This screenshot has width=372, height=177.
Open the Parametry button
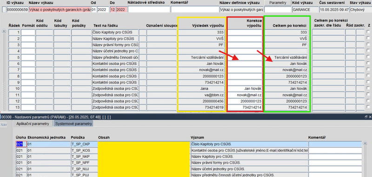tap(278, 3)
